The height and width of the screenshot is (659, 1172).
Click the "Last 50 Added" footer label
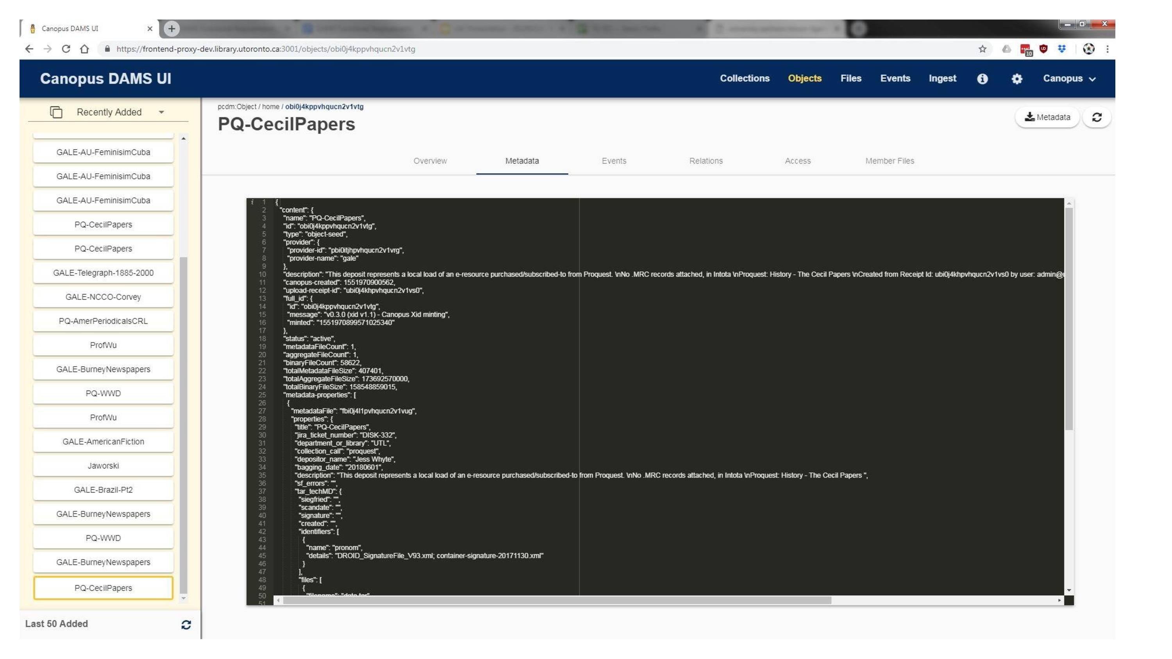coord(56,623)
